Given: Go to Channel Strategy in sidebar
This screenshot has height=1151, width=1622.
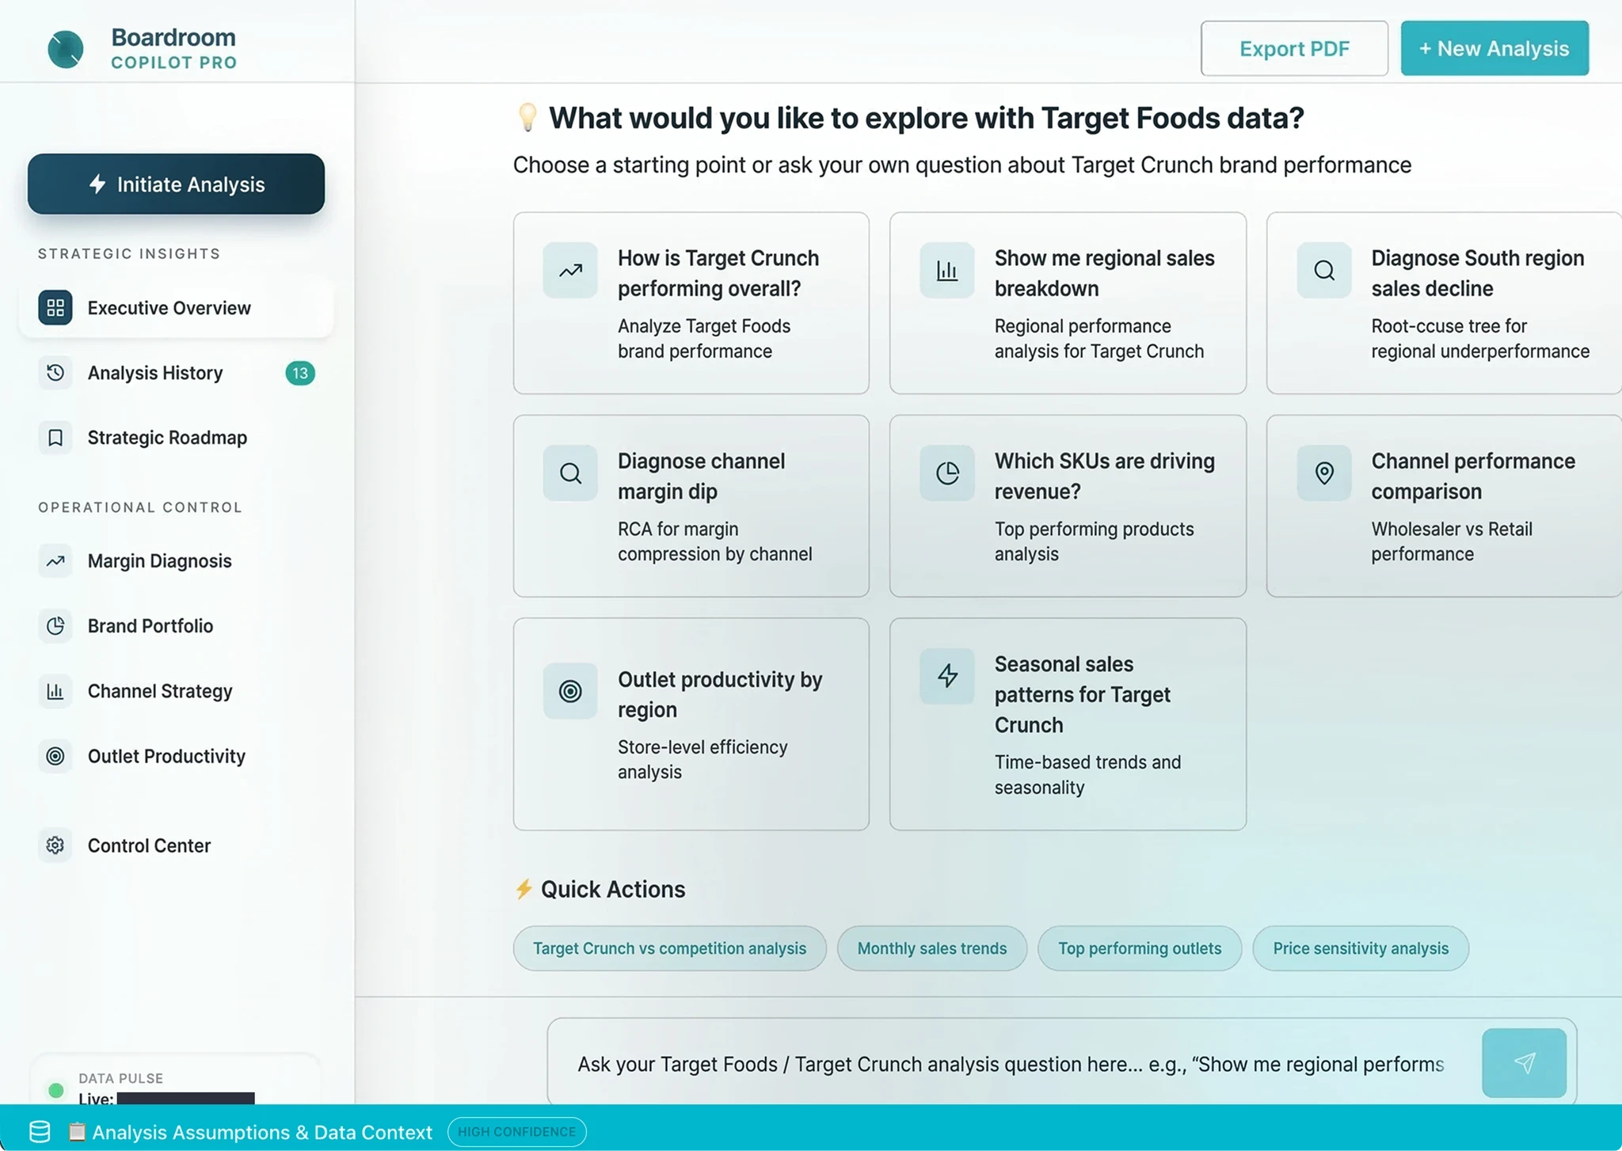Looking at the screenshot, I should click(160, 691).
